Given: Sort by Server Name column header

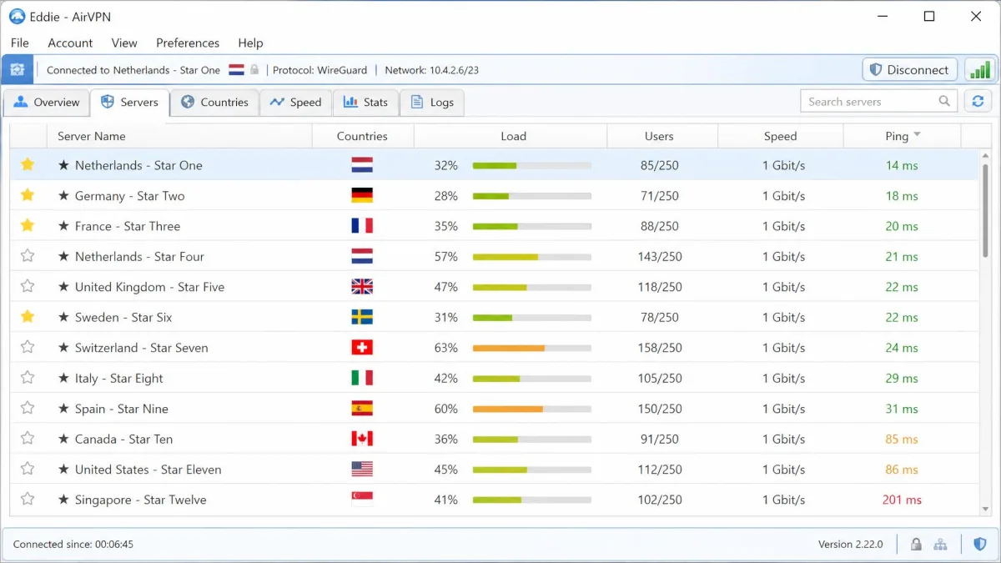Looking at the screenshot, I should coord(179,136).
